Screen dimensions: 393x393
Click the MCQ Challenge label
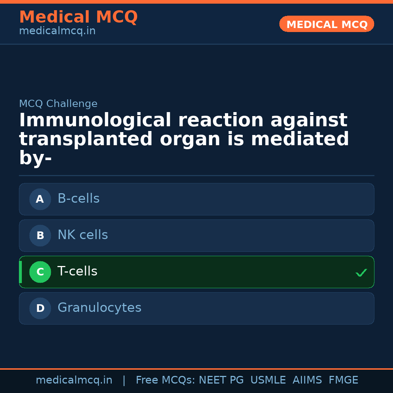point(58,104)
